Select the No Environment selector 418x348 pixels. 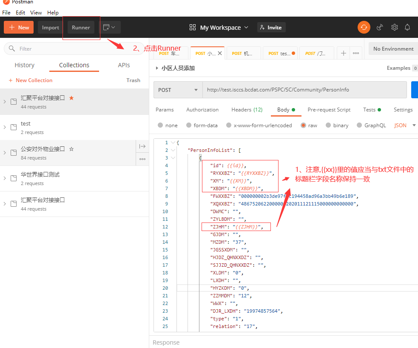392,48
